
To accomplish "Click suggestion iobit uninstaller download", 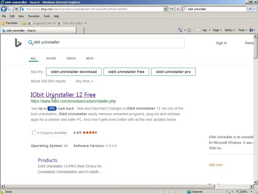I will [74, 72].
